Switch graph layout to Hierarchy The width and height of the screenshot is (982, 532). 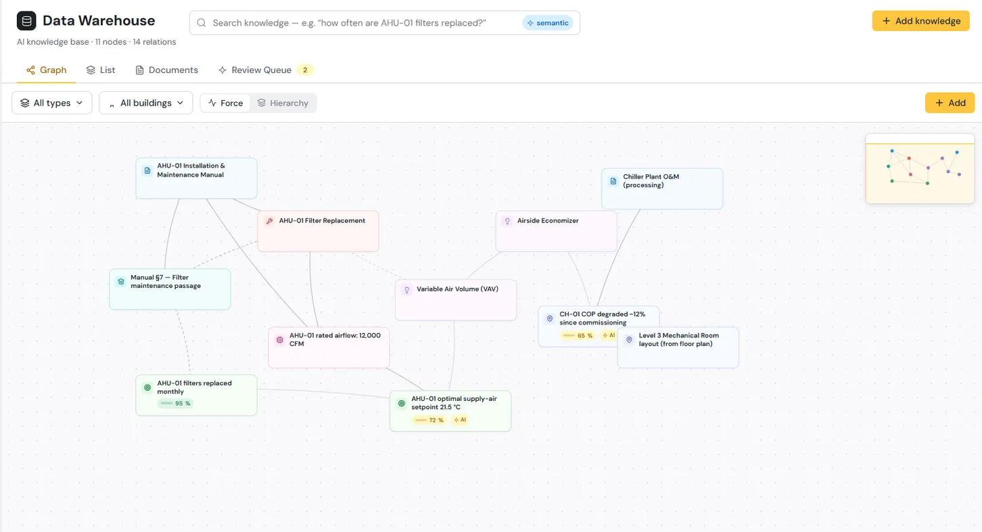(x=283, y=103)
